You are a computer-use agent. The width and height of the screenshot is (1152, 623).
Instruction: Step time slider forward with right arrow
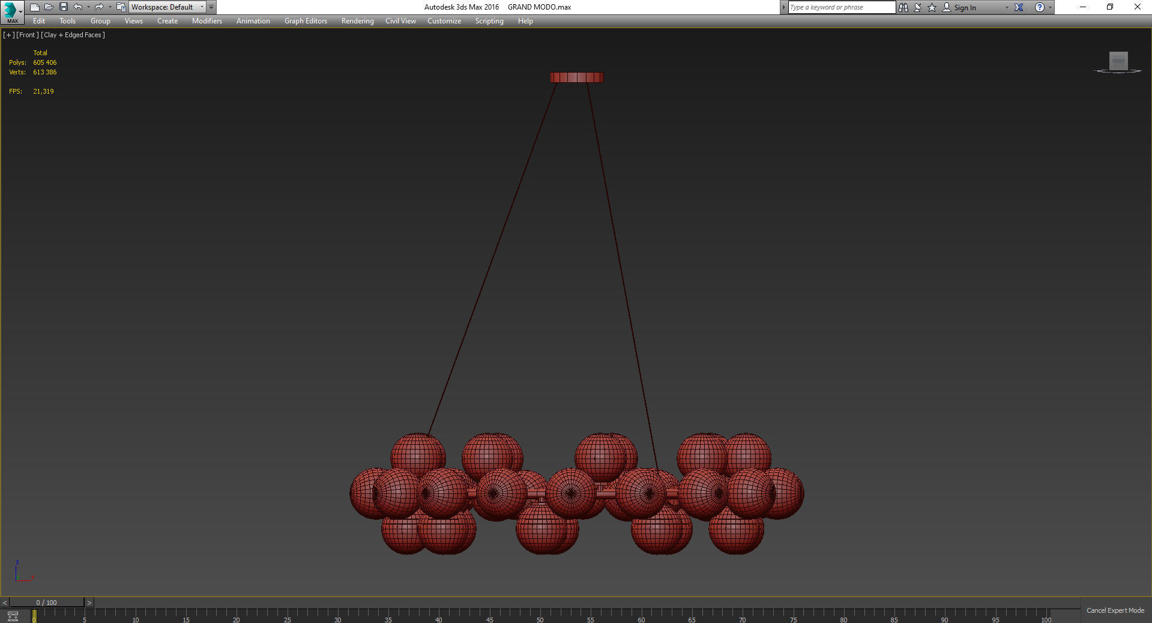89,603
